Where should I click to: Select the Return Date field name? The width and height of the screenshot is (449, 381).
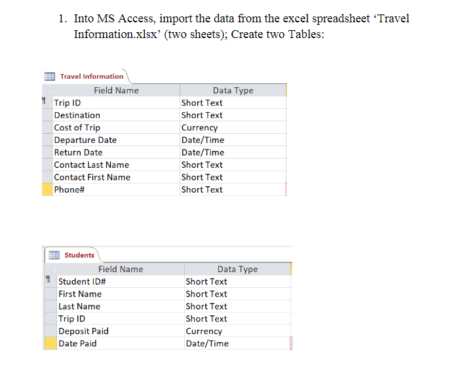(x=116, y=152)
